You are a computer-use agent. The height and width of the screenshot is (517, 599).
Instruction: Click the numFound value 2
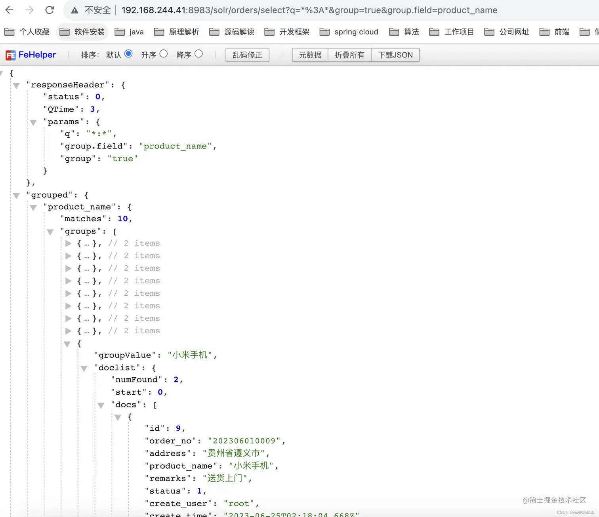click(x=176, y=379)
